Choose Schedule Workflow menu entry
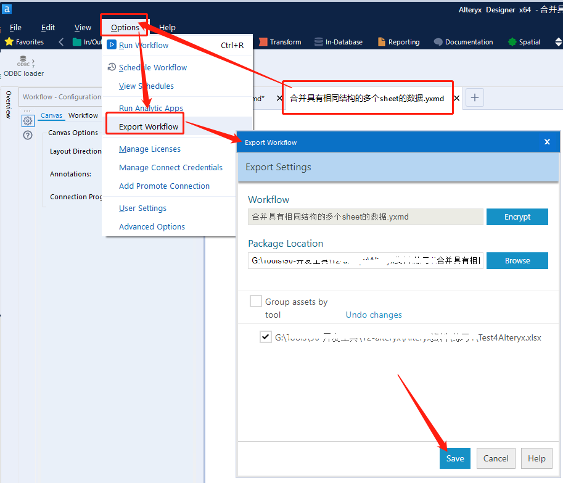Screen dimensions: 563x483 pyautogui.click(x=178, y=67)
